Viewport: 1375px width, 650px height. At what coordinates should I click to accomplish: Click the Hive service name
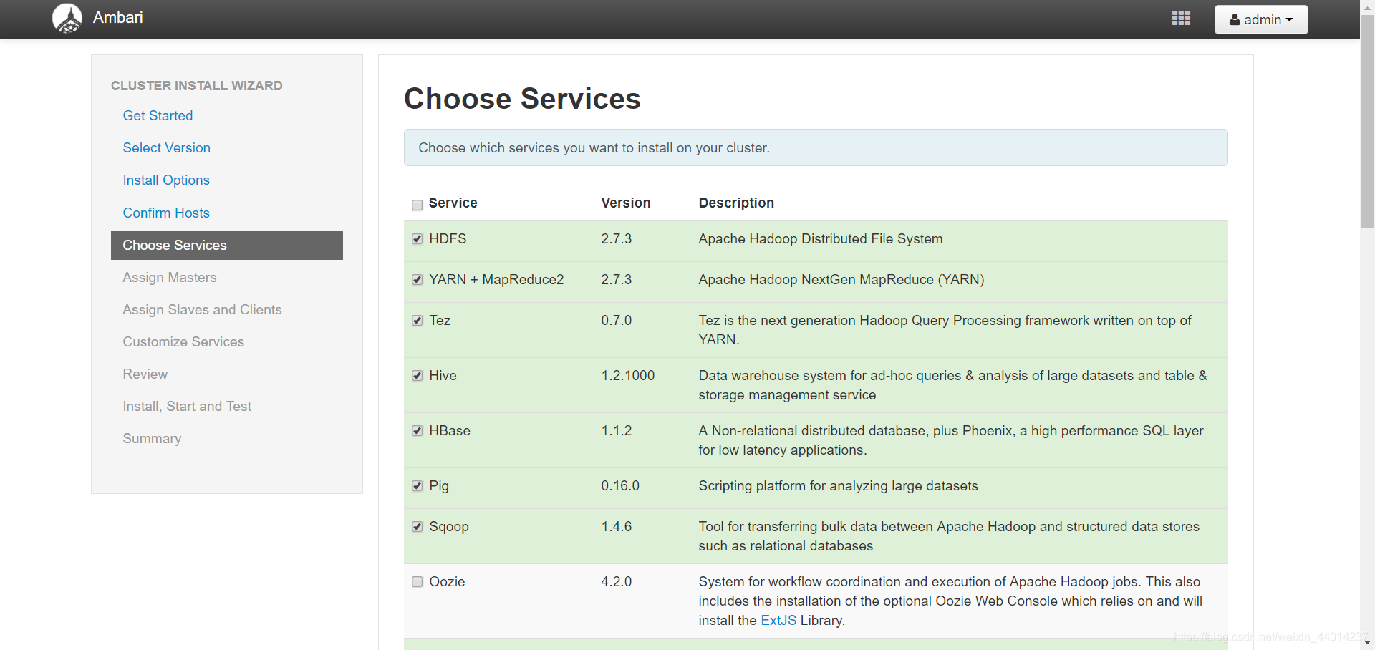(443, 375)
